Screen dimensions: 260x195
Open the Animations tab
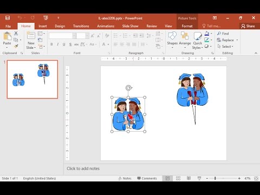(x=106, y=26)
